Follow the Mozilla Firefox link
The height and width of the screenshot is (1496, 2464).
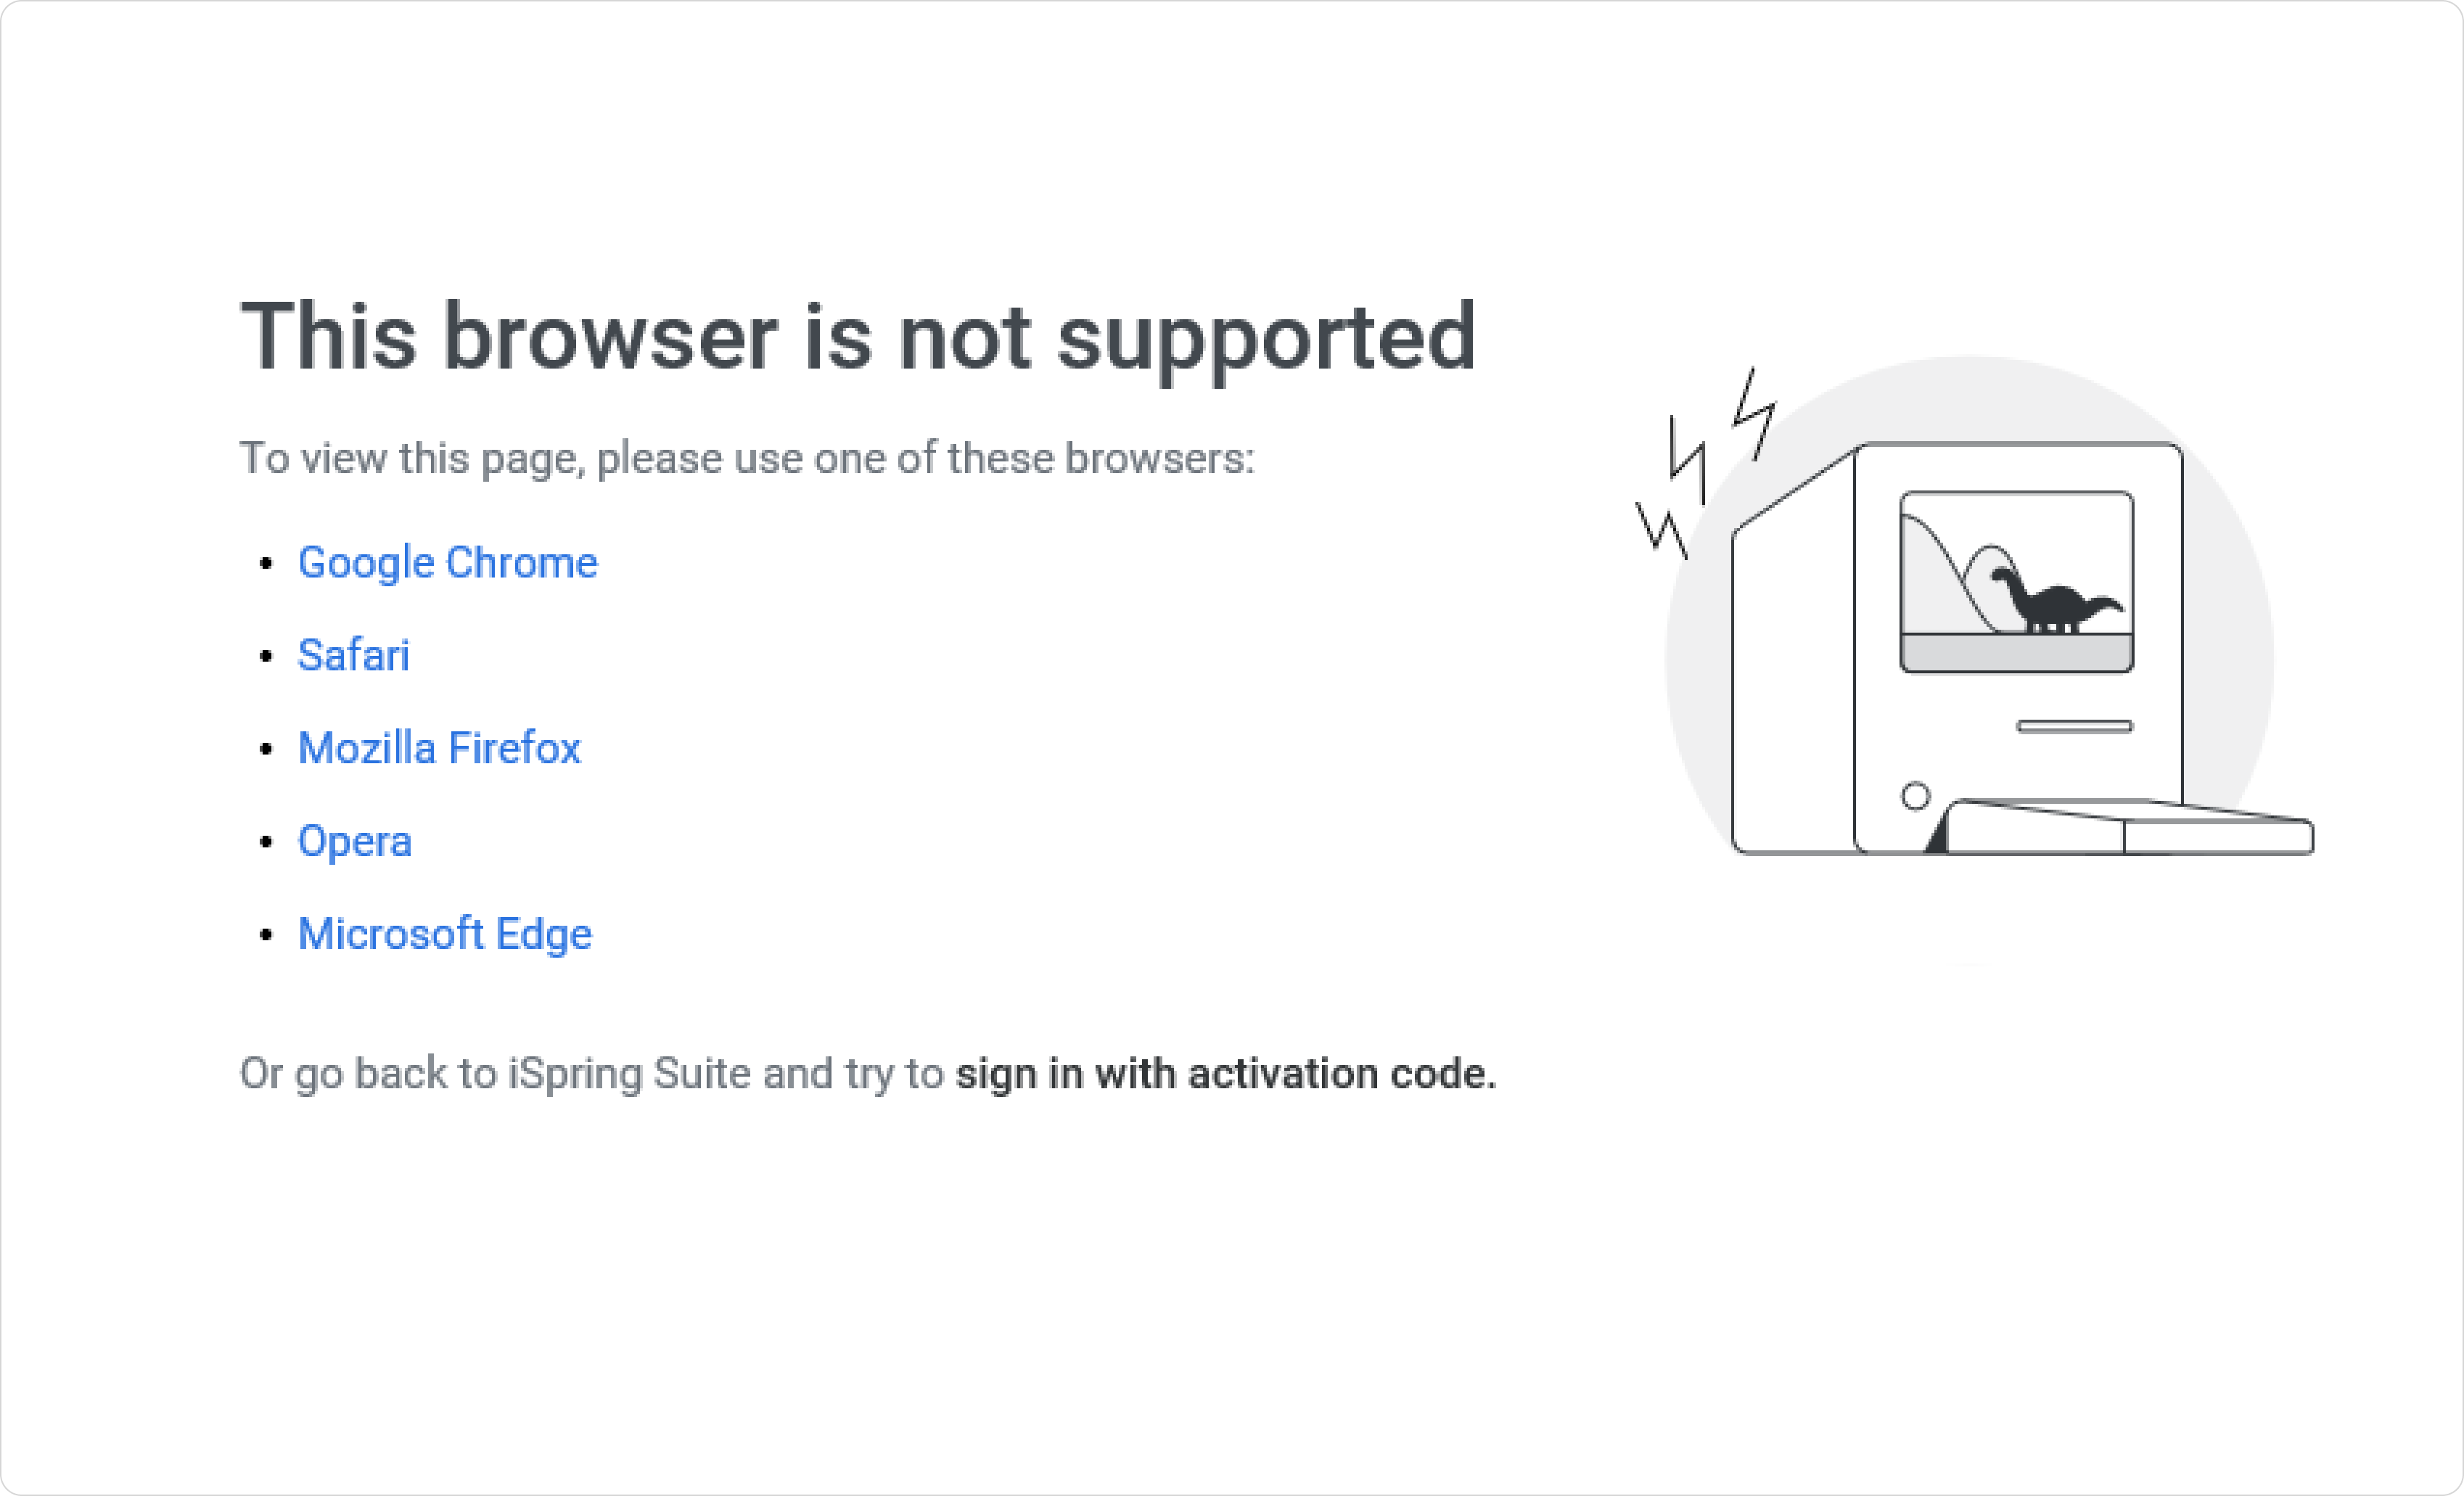click(x=439, y=749)
